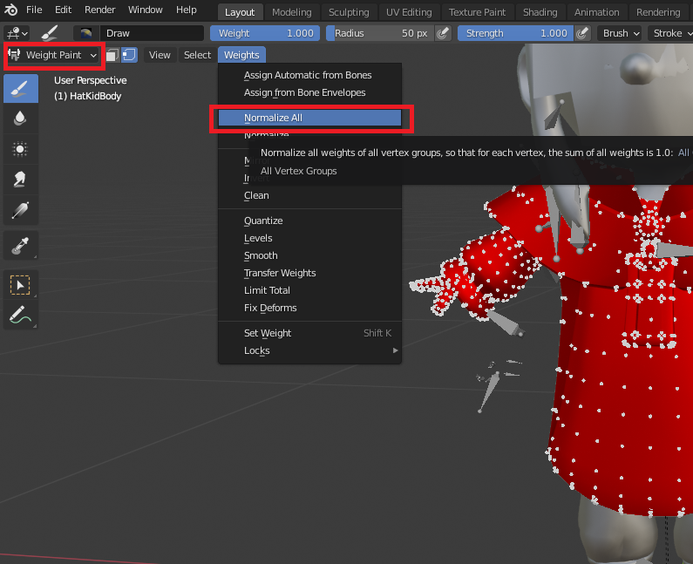This screenshot has width=693, height=564.
Task: Select the Select Box tool
Action: point(21,285)
